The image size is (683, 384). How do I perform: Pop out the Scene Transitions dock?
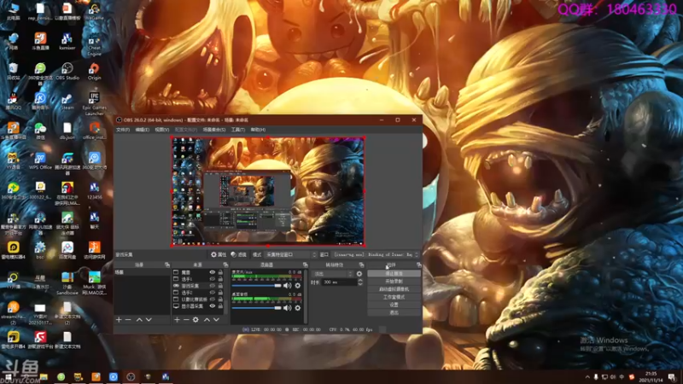coord(361,265)
